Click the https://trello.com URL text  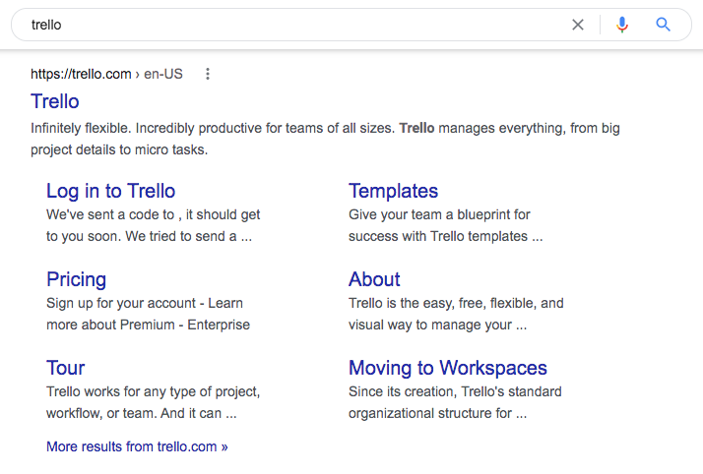coord(81,74)
